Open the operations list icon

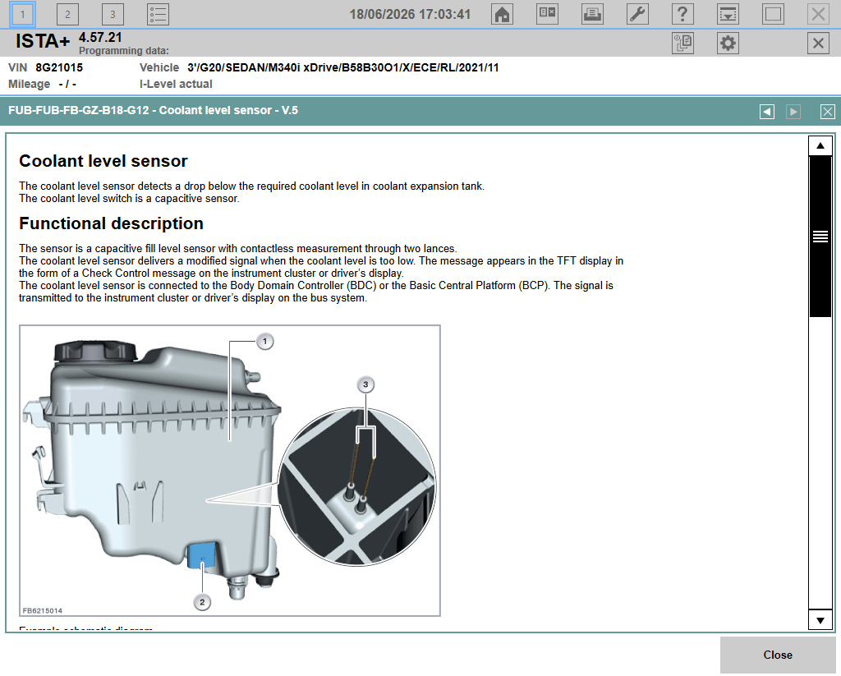coord(158,15)
